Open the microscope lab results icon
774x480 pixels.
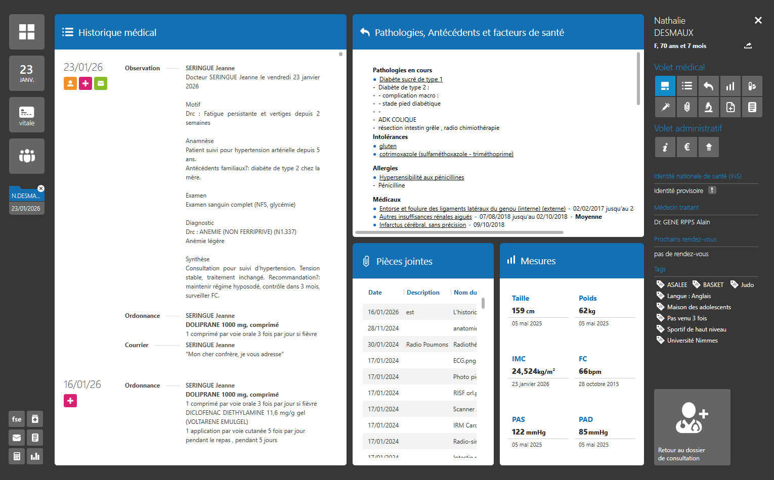click(708, 107)
